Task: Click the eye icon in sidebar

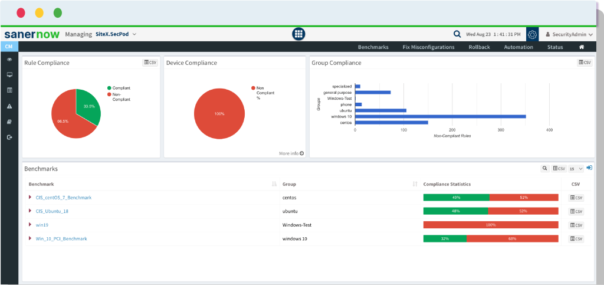Action: pos(9,60)
